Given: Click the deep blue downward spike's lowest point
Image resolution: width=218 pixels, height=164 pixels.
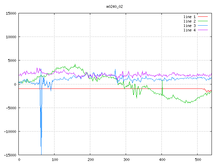Looking at the screenshot, I should click(x=41, y=154).
